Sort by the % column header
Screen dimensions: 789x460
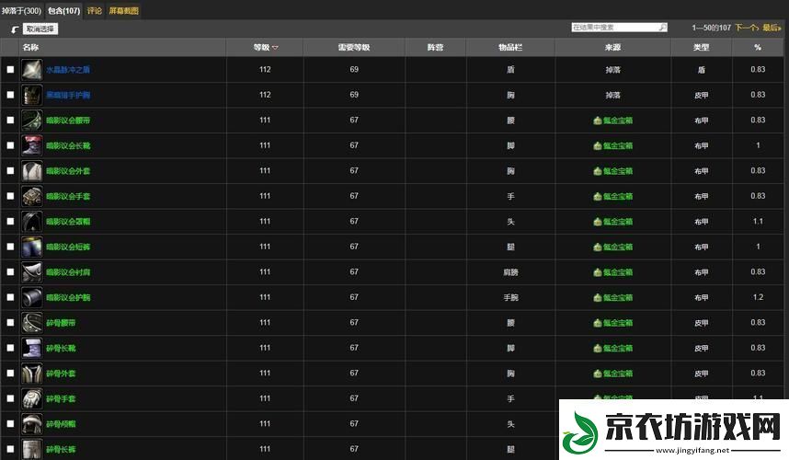point(758,47)
